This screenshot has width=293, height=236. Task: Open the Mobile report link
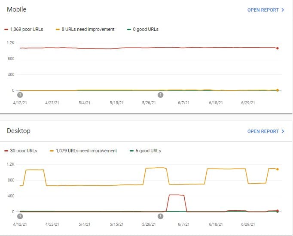coord(263,10)
